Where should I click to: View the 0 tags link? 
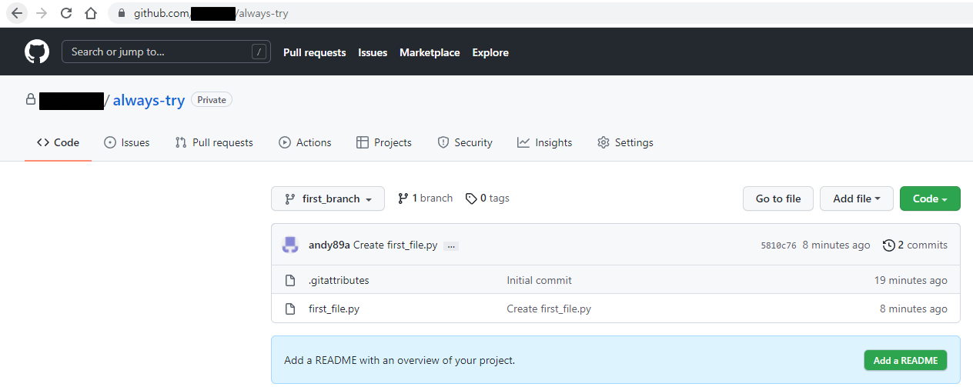[487, 198]
